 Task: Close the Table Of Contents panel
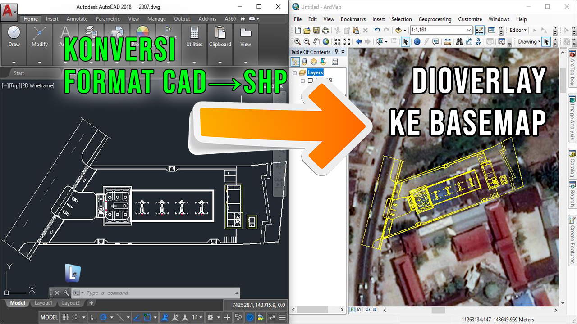[x=343, y=52]
